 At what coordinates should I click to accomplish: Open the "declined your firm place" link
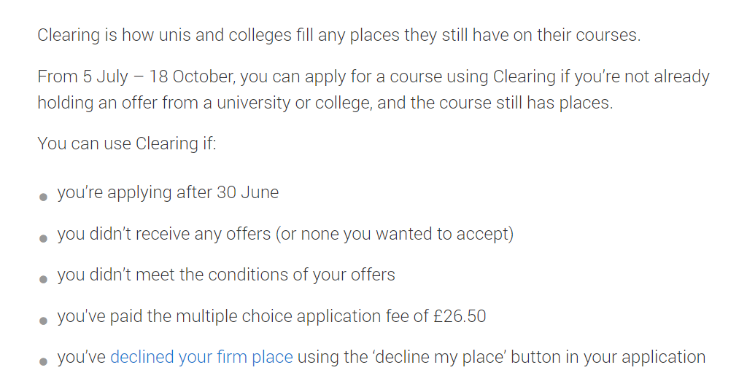point(201,357)
